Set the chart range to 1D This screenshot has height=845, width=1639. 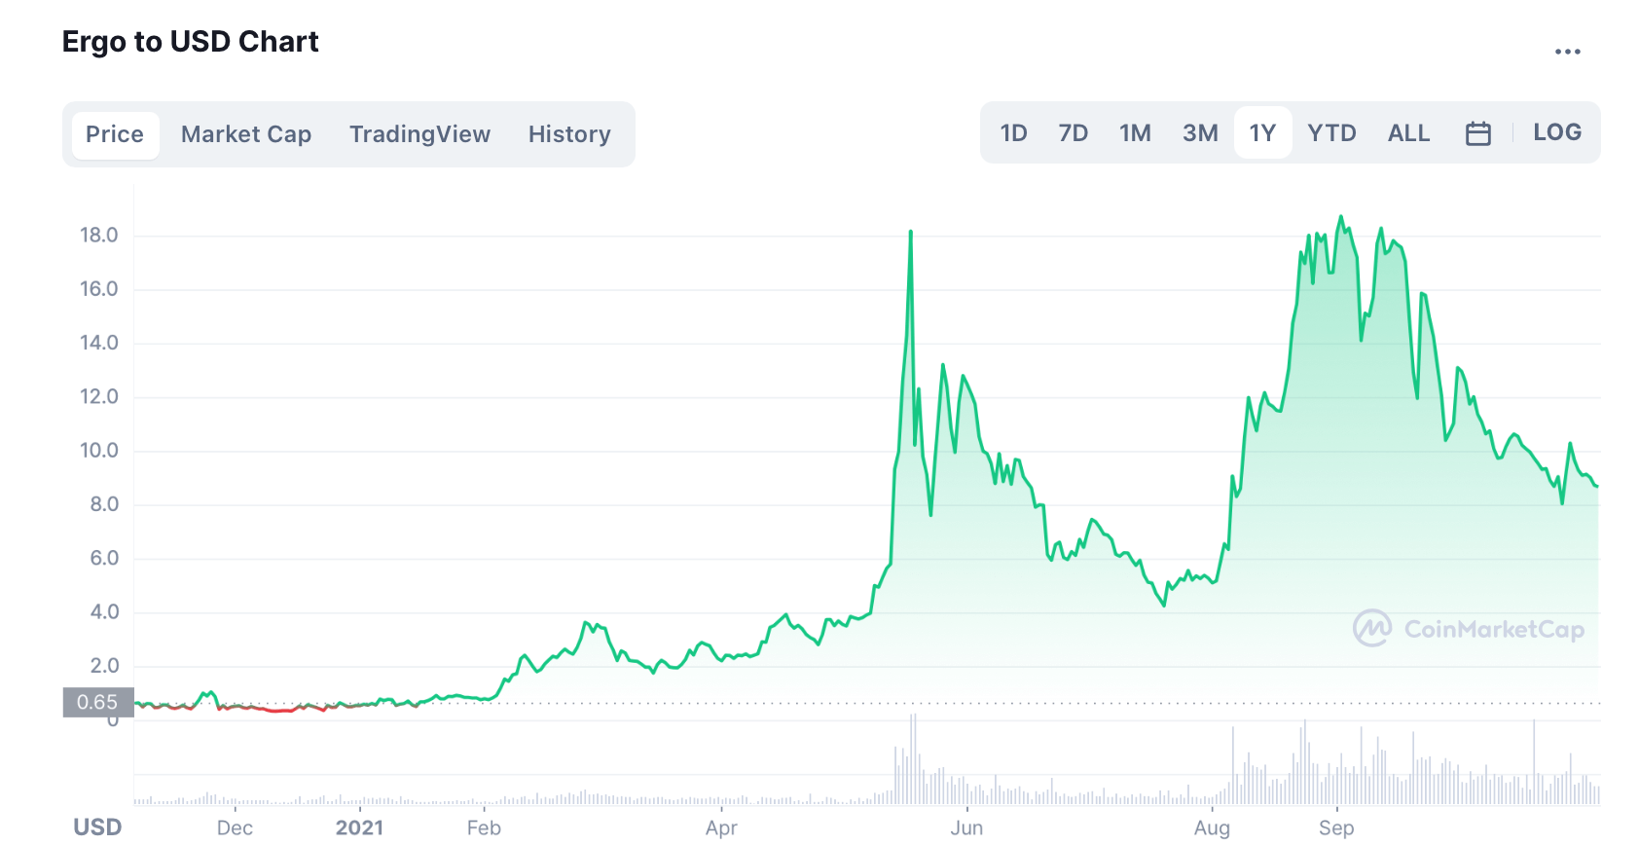[x=1013, y=133]
